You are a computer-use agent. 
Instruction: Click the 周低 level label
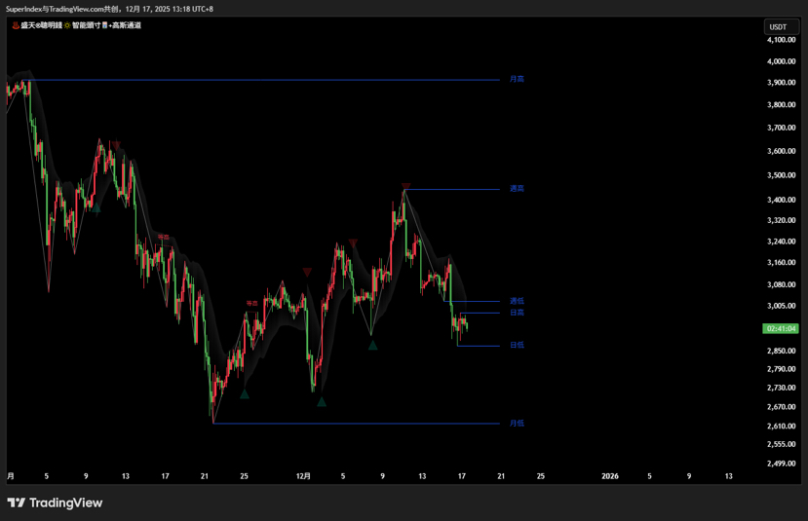(517, 301)
